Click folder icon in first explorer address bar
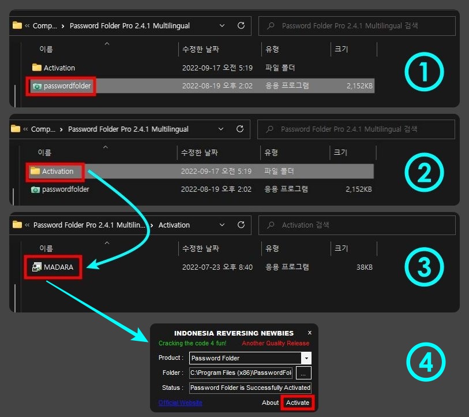This screenshot has width=469, height=417. coord(17,25)
